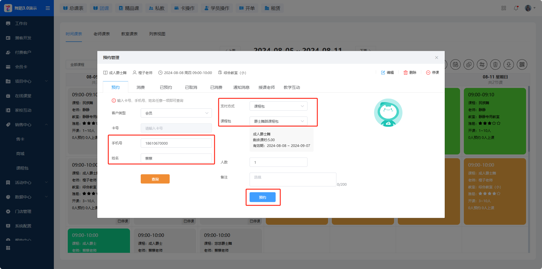
Task: Open the 客户类型 dropdown
Action: point(176,113)
